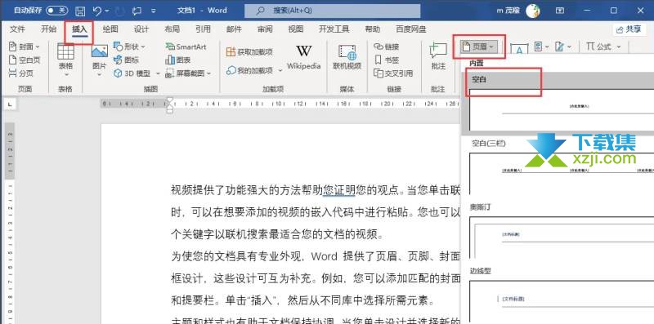The width and height of the screenshot is (654, 324).
Task: Open the undo history dropdown arrow
Action: [x=107, y=11]
